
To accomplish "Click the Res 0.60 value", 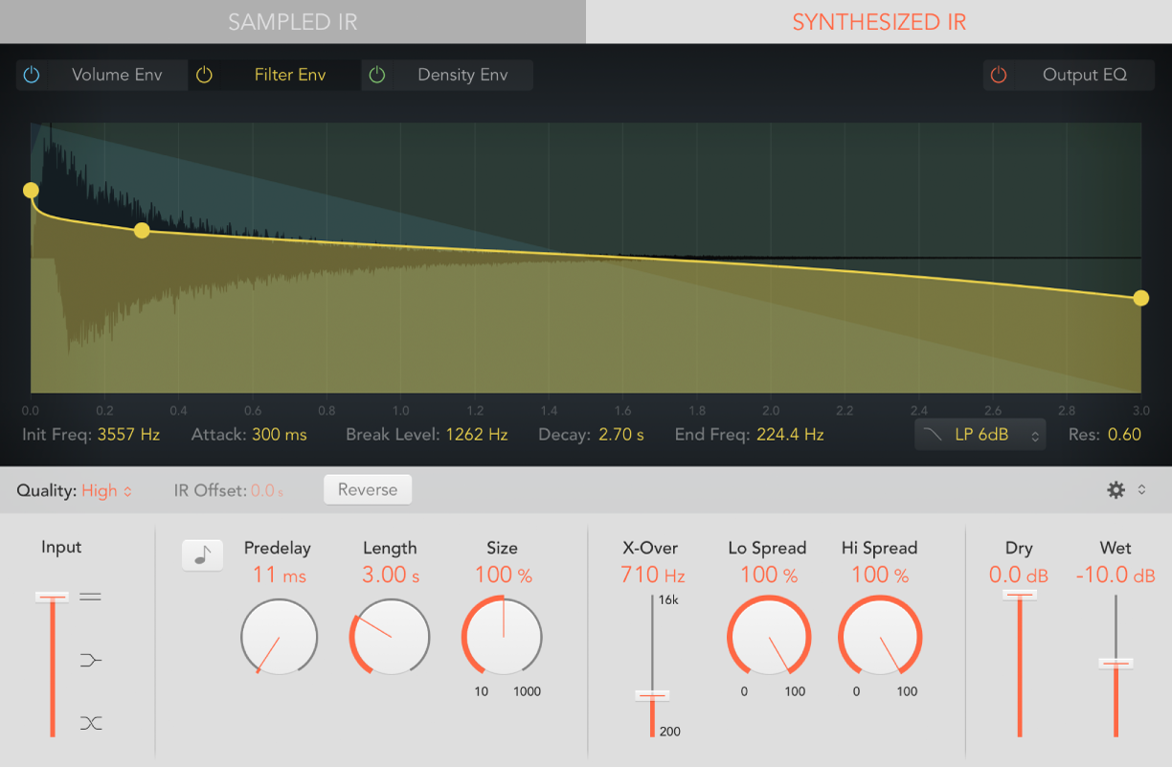I will pos(1124,435).
